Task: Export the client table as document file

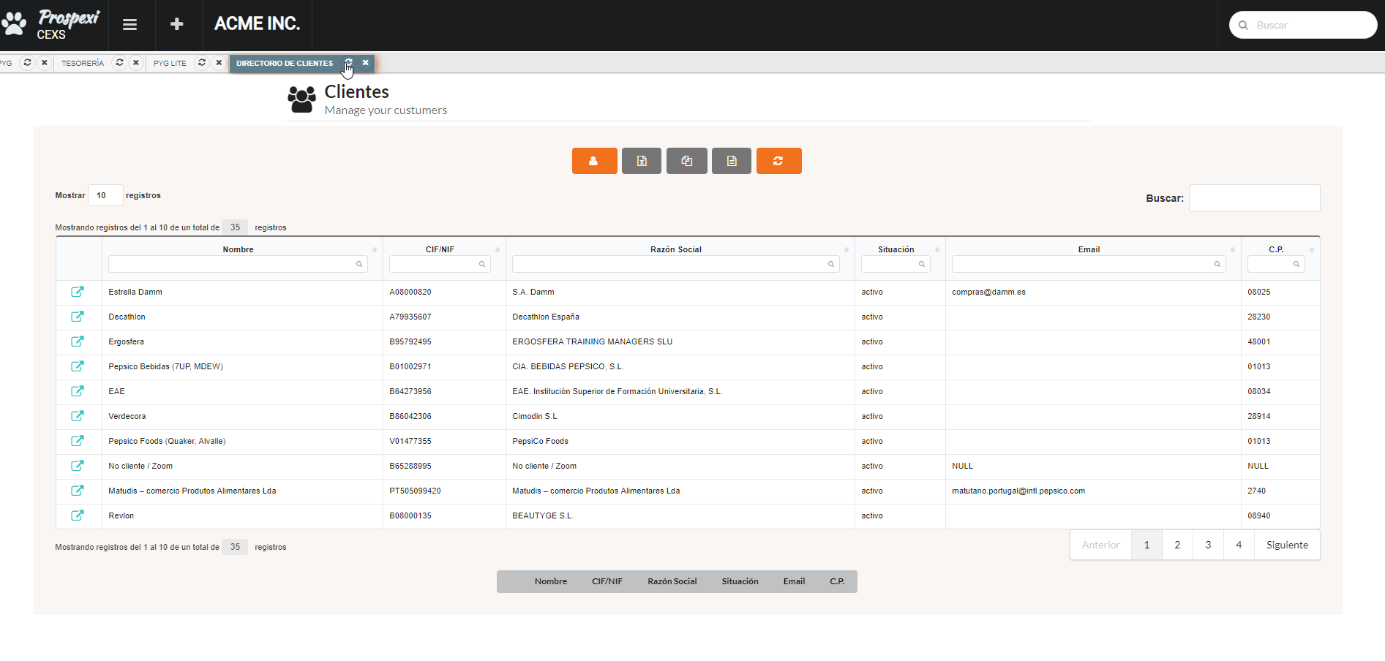Action: (x=732, y=161)
